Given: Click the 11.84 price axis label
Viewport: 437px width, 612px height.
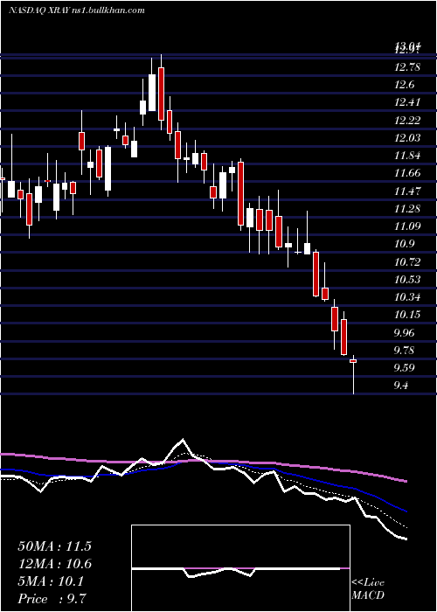Looking at the screenshot, I should point(407,156).
